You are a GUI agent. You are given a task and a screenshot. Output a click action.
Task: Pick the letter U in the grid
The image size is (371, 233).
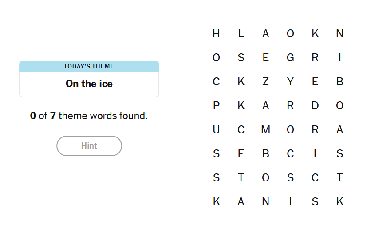coord(216,130)
